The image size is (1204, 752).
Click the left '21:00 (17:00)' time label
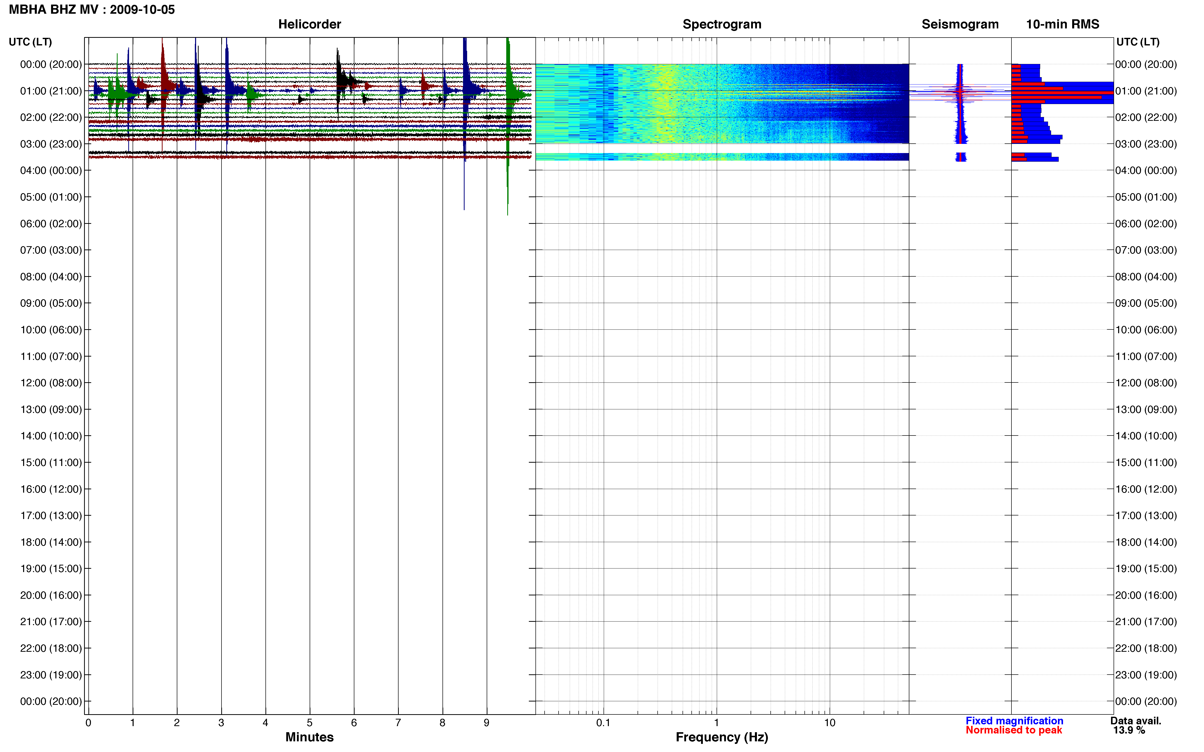tap(51, 622)
